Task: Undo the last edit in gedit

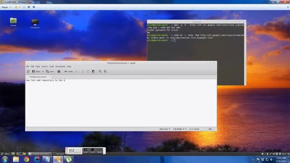Action: pos(68,72)
